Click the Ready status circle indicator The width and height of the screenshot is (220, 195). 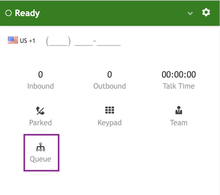[9, 13]
